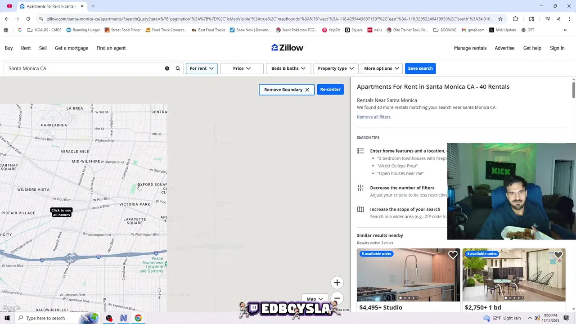Remove the map boundary

click(287, 90)
